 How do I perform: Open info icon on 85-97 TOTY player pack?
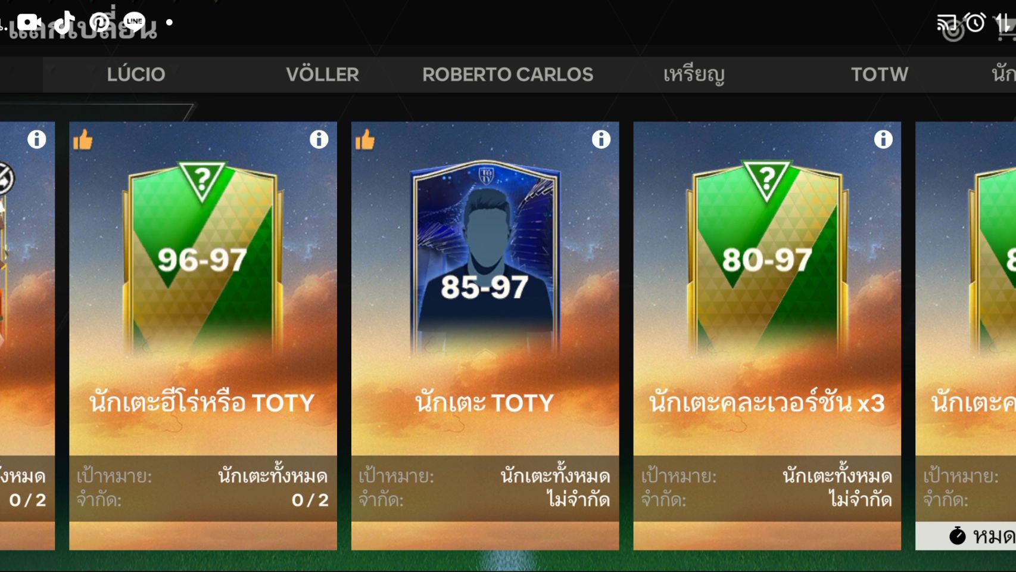pyautogui.click(x=601, y=139)
